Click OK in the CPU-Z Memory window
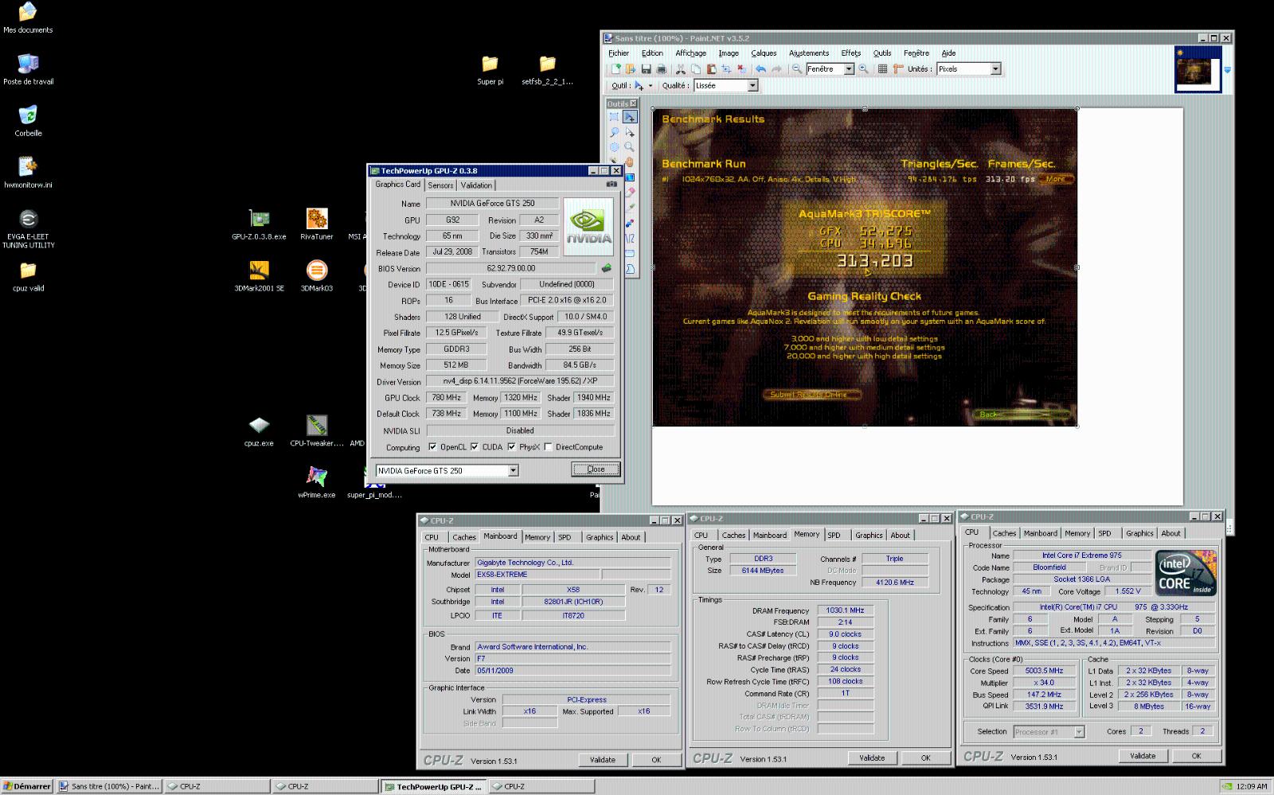 (925, 758)
